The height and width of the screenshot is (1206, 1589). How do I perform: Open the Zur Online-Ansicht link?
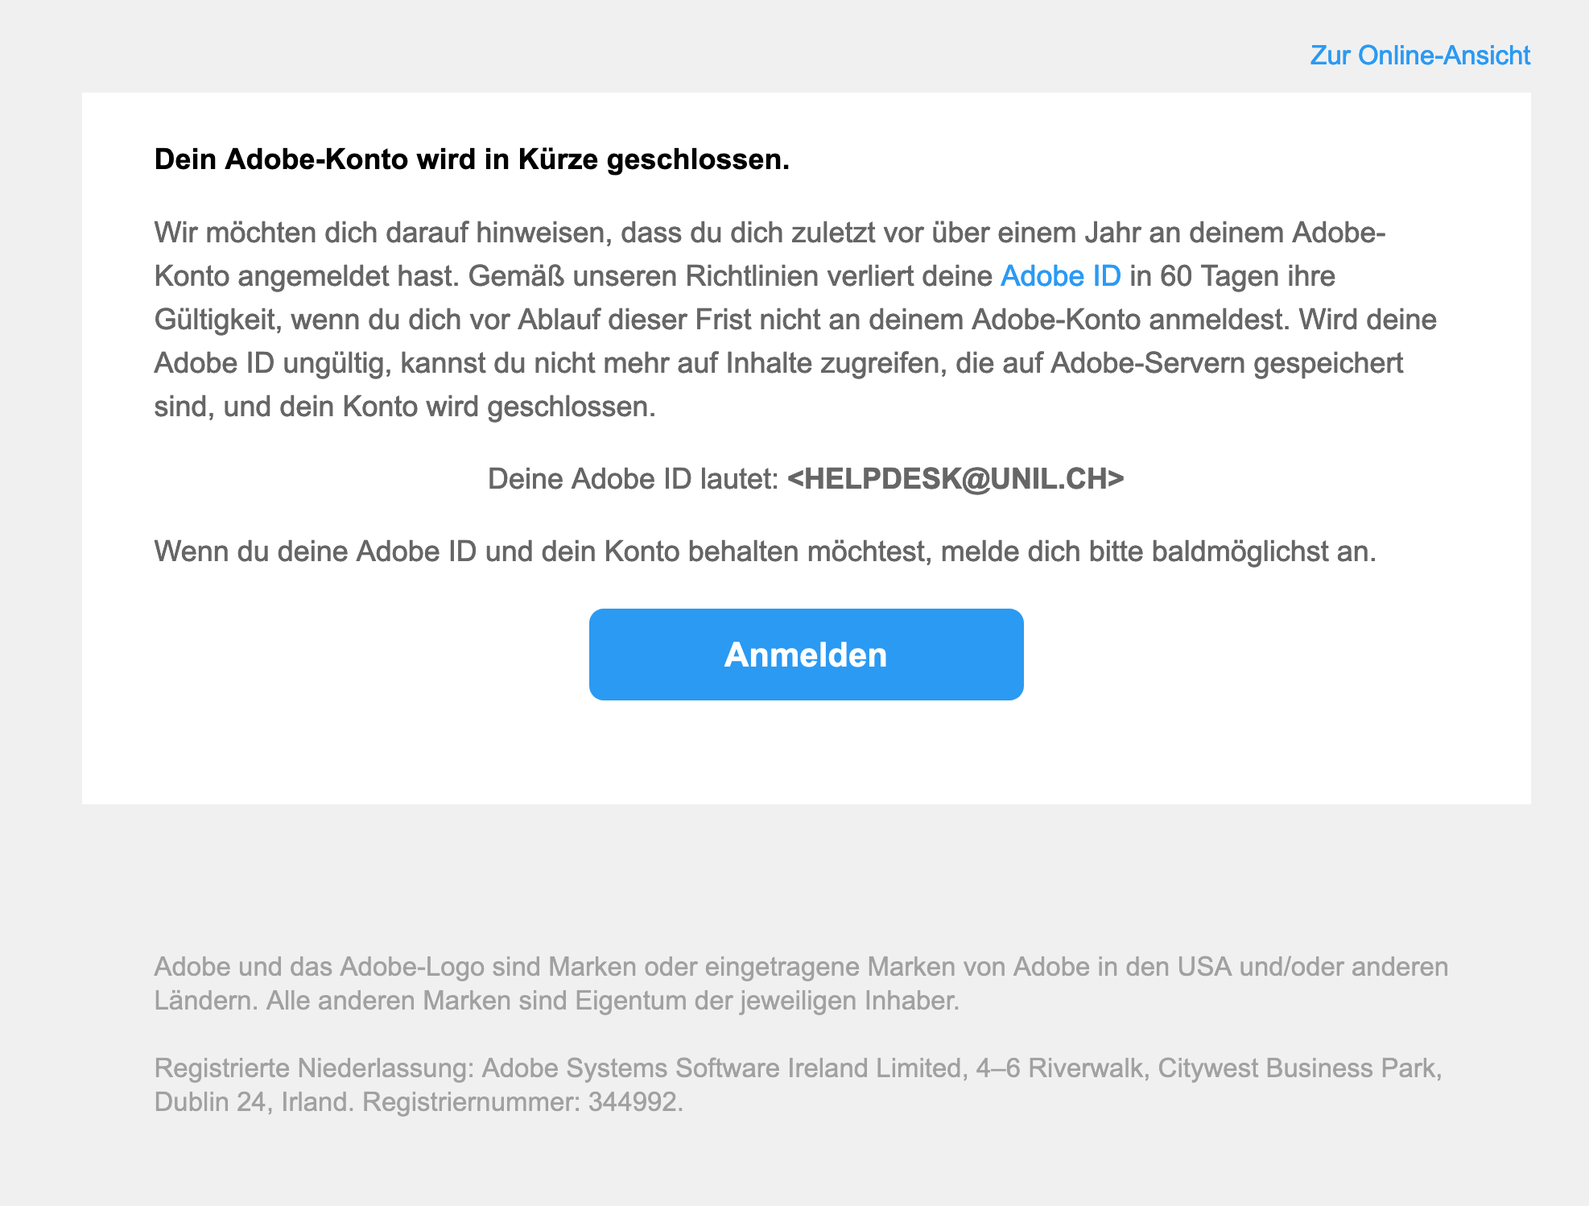pyautogui.click(x=1419, y=56)
